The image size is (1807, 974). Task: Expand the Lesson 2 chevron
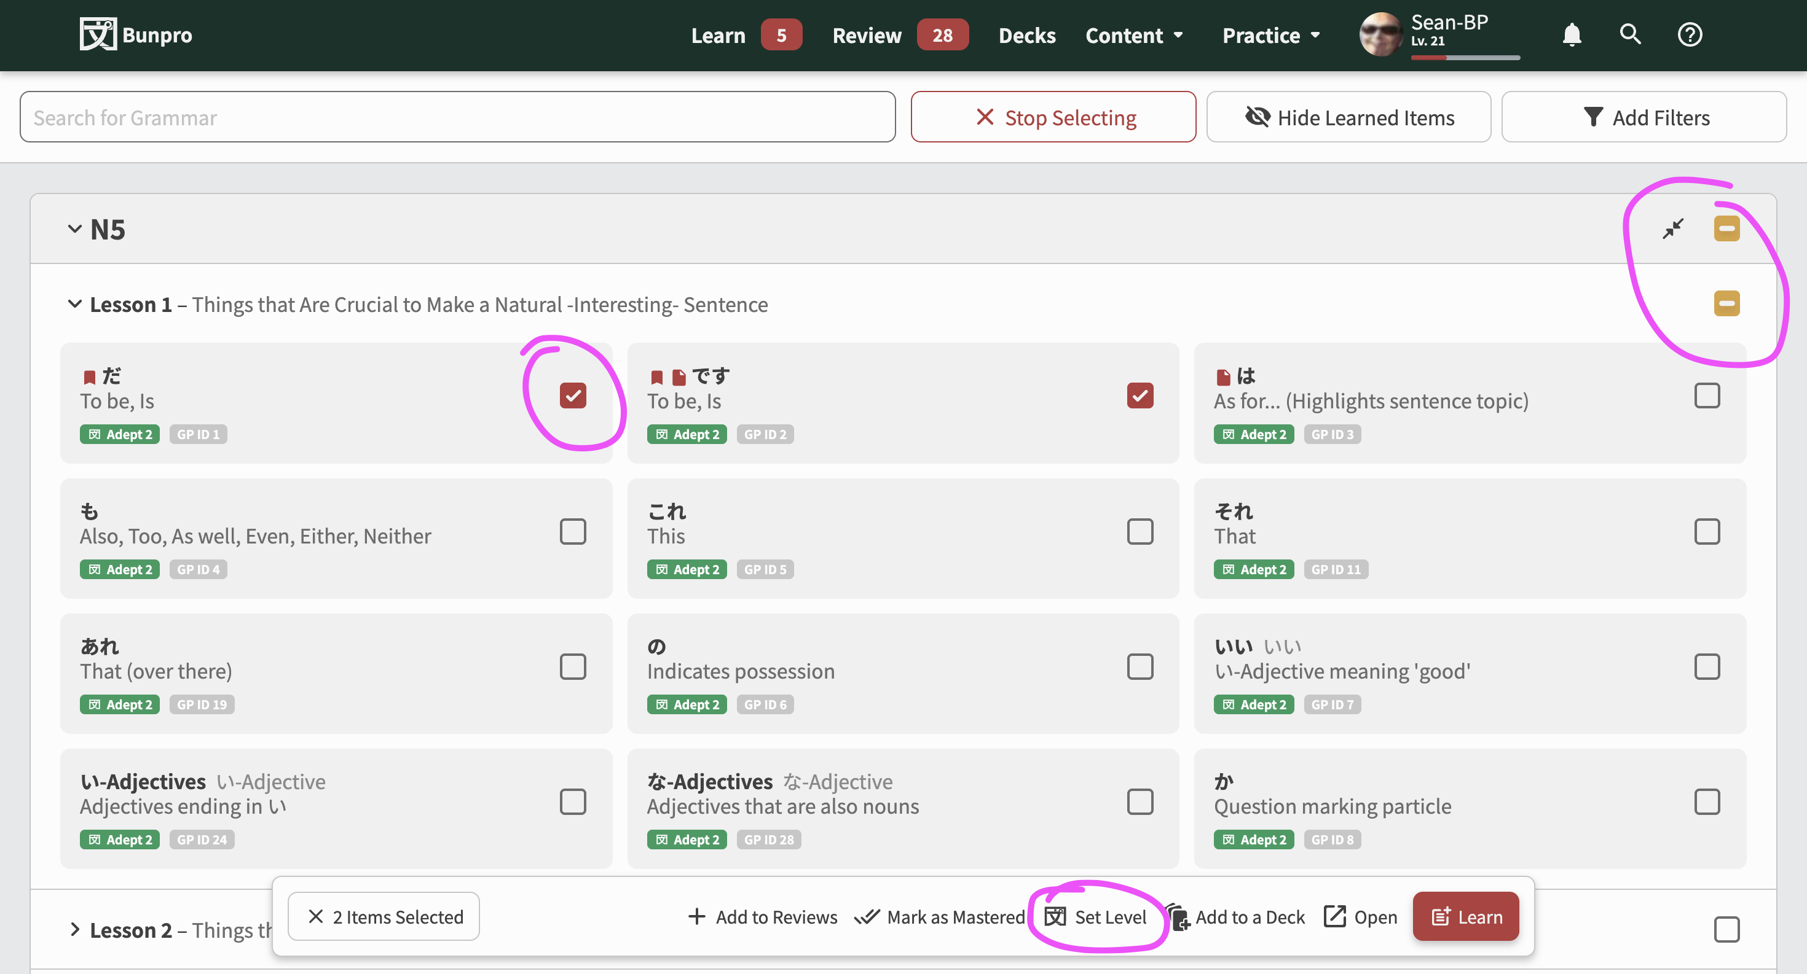click(74, 929)
